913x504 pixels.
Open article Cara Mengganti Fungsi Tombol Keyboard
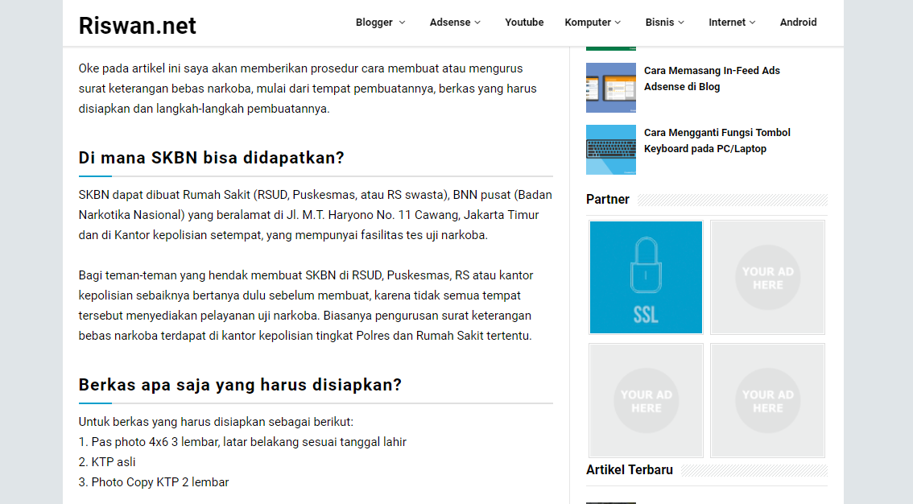click(x=717, y=140)
